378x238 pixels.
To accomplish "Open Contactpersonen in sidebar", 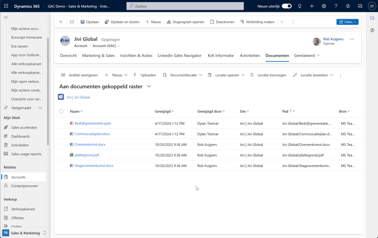I will click(24, 186).
